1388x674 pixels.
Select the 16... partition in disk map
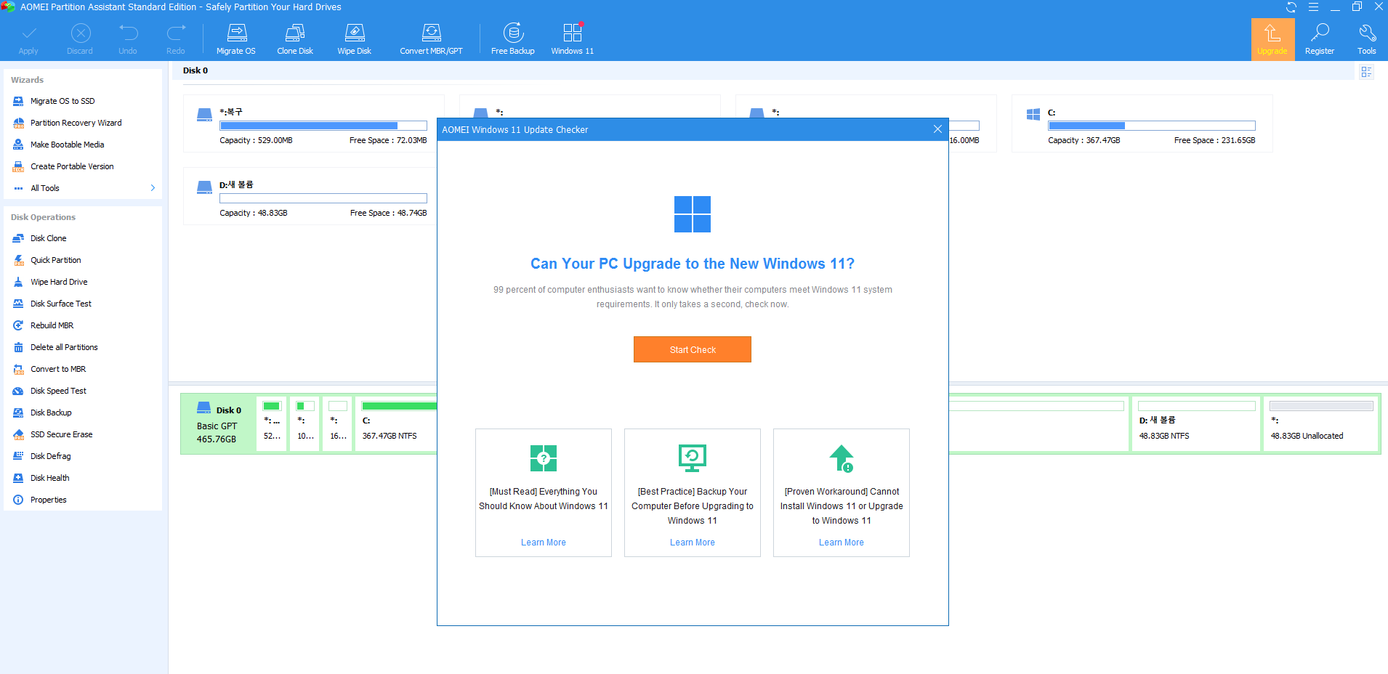[x=338, y=424]
